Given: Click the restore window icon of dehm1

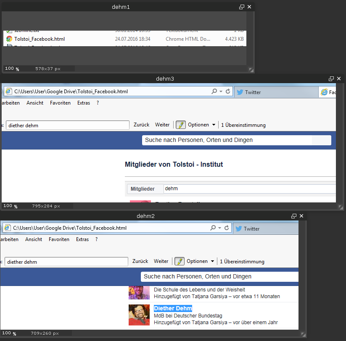Looking at the screenshot, I should point(242,7).
